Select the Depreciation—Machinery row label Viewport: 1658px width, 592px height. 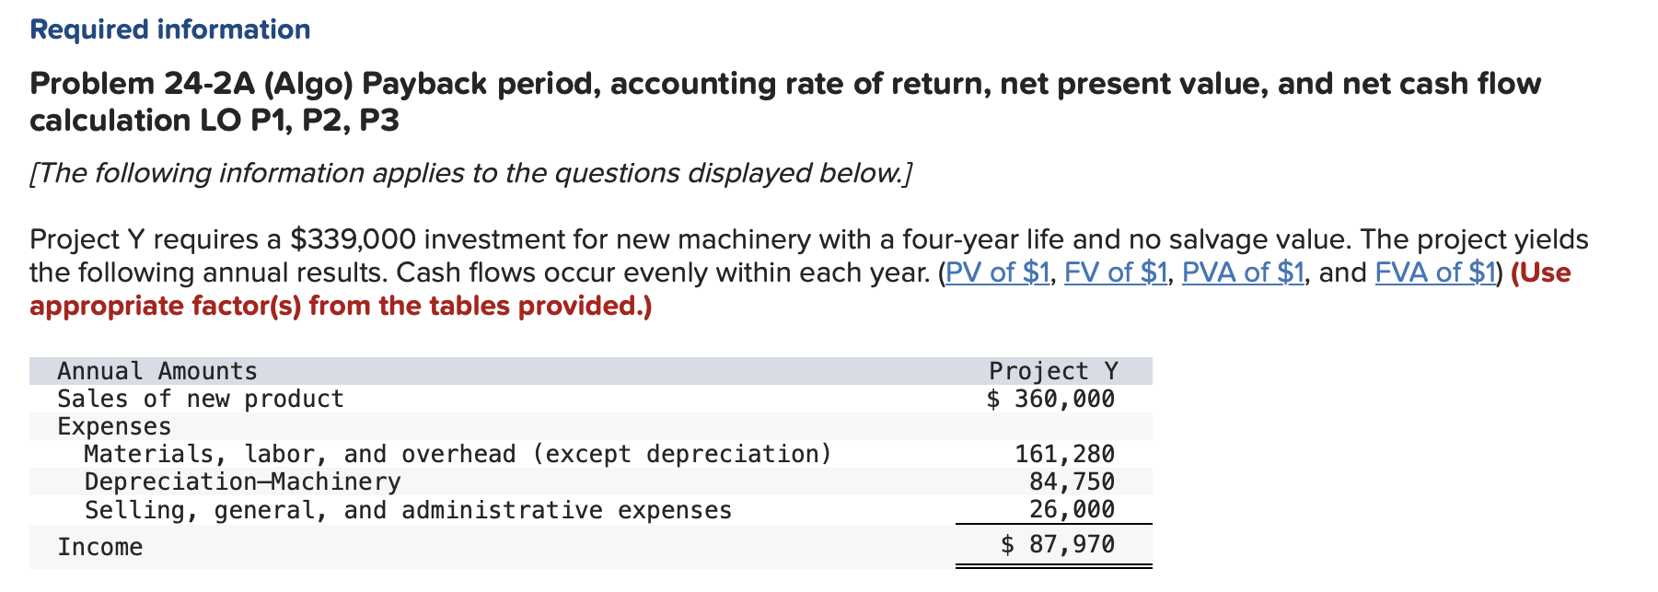pos(243,482)
